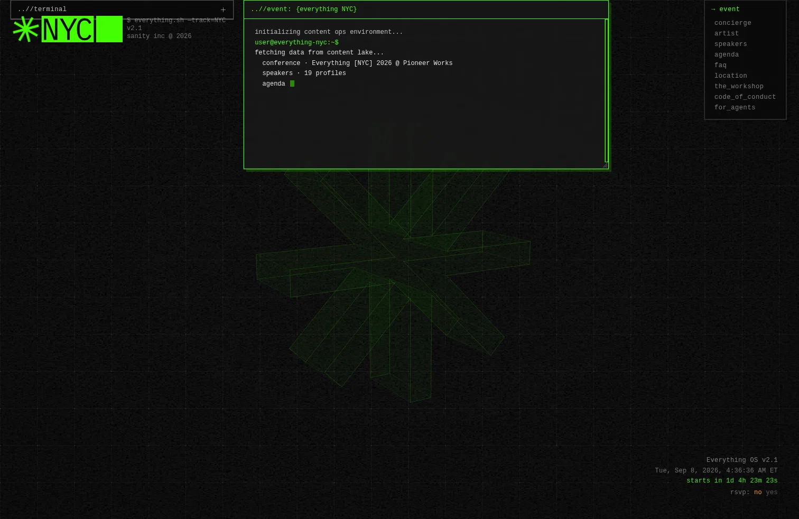Screen dimensions: 799x519
Task: Click the event window resize handle
Action: (605, 165)
